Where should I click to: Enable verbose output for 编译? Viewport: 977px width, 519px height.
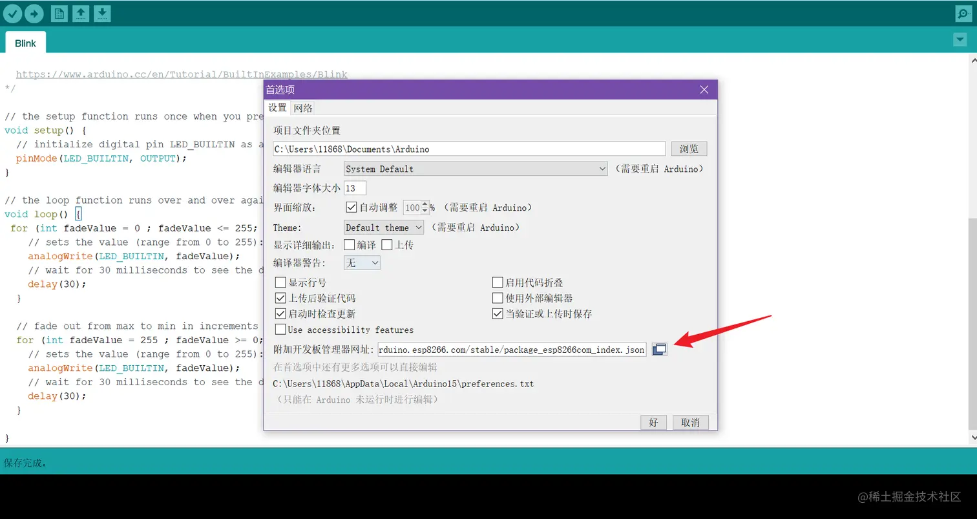point(349,245)
